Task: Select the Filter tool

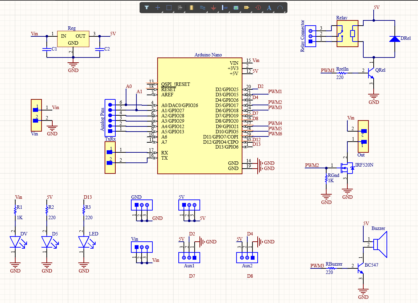Action: (x=147, y=7)
